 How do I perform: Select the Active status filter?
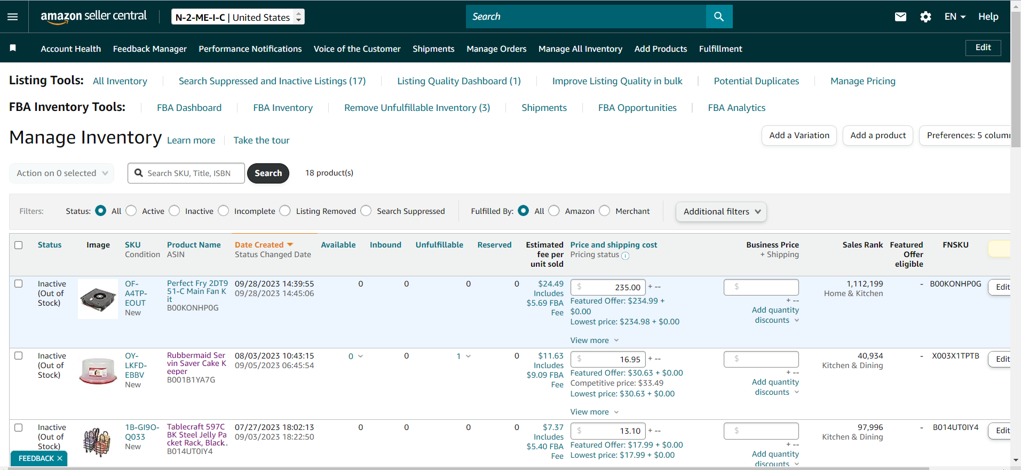click(131, 211)
